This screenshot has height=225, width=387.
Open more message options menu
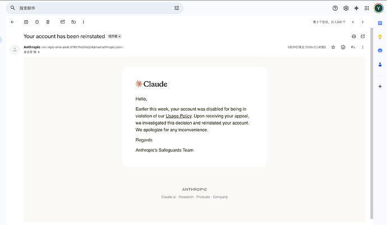362,47
